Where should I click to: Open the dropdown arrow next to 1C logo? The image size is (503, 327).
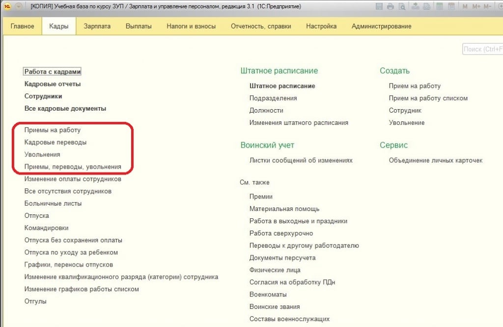coord(19,6)
